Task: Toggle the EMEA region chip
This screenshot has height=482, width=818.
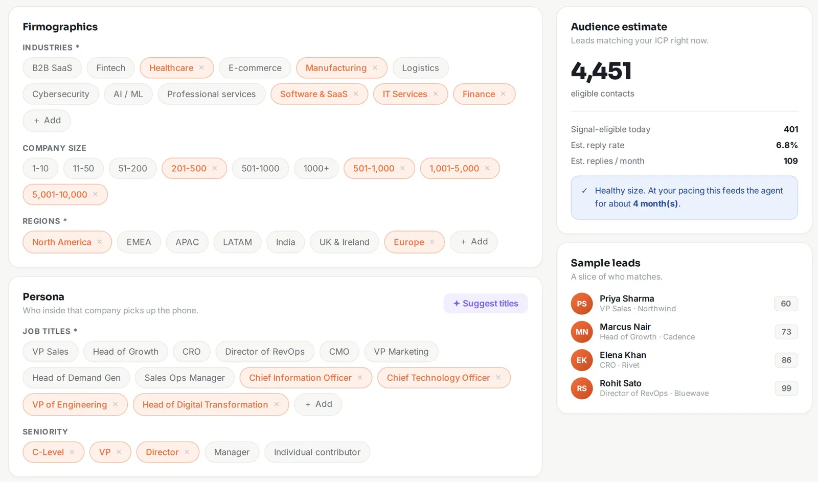Action: (139, 242)
